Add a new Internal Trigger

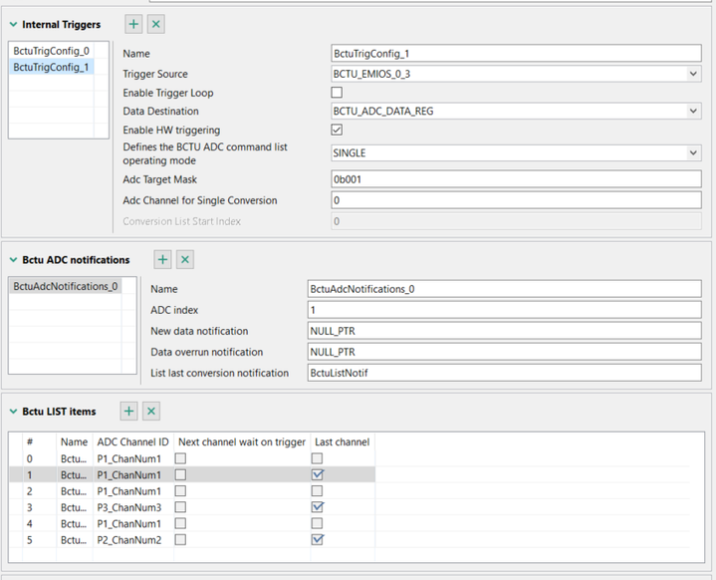pyautogui.click(x=134, y=24)
